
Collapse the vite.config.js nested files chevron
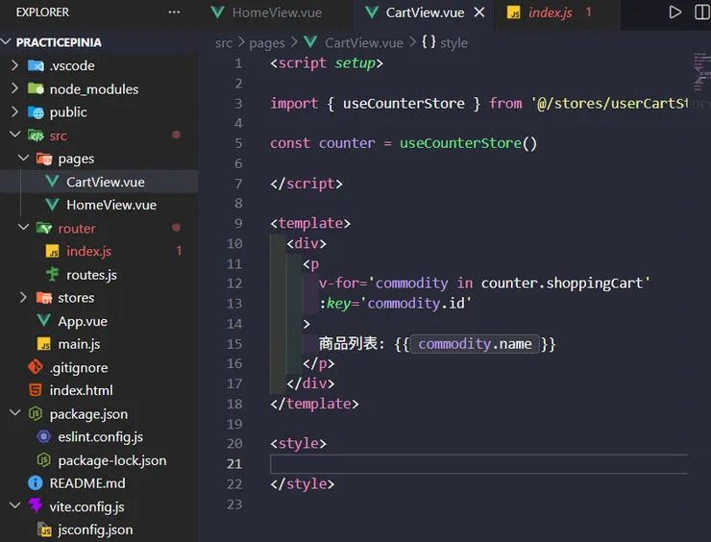pos(15,505)
